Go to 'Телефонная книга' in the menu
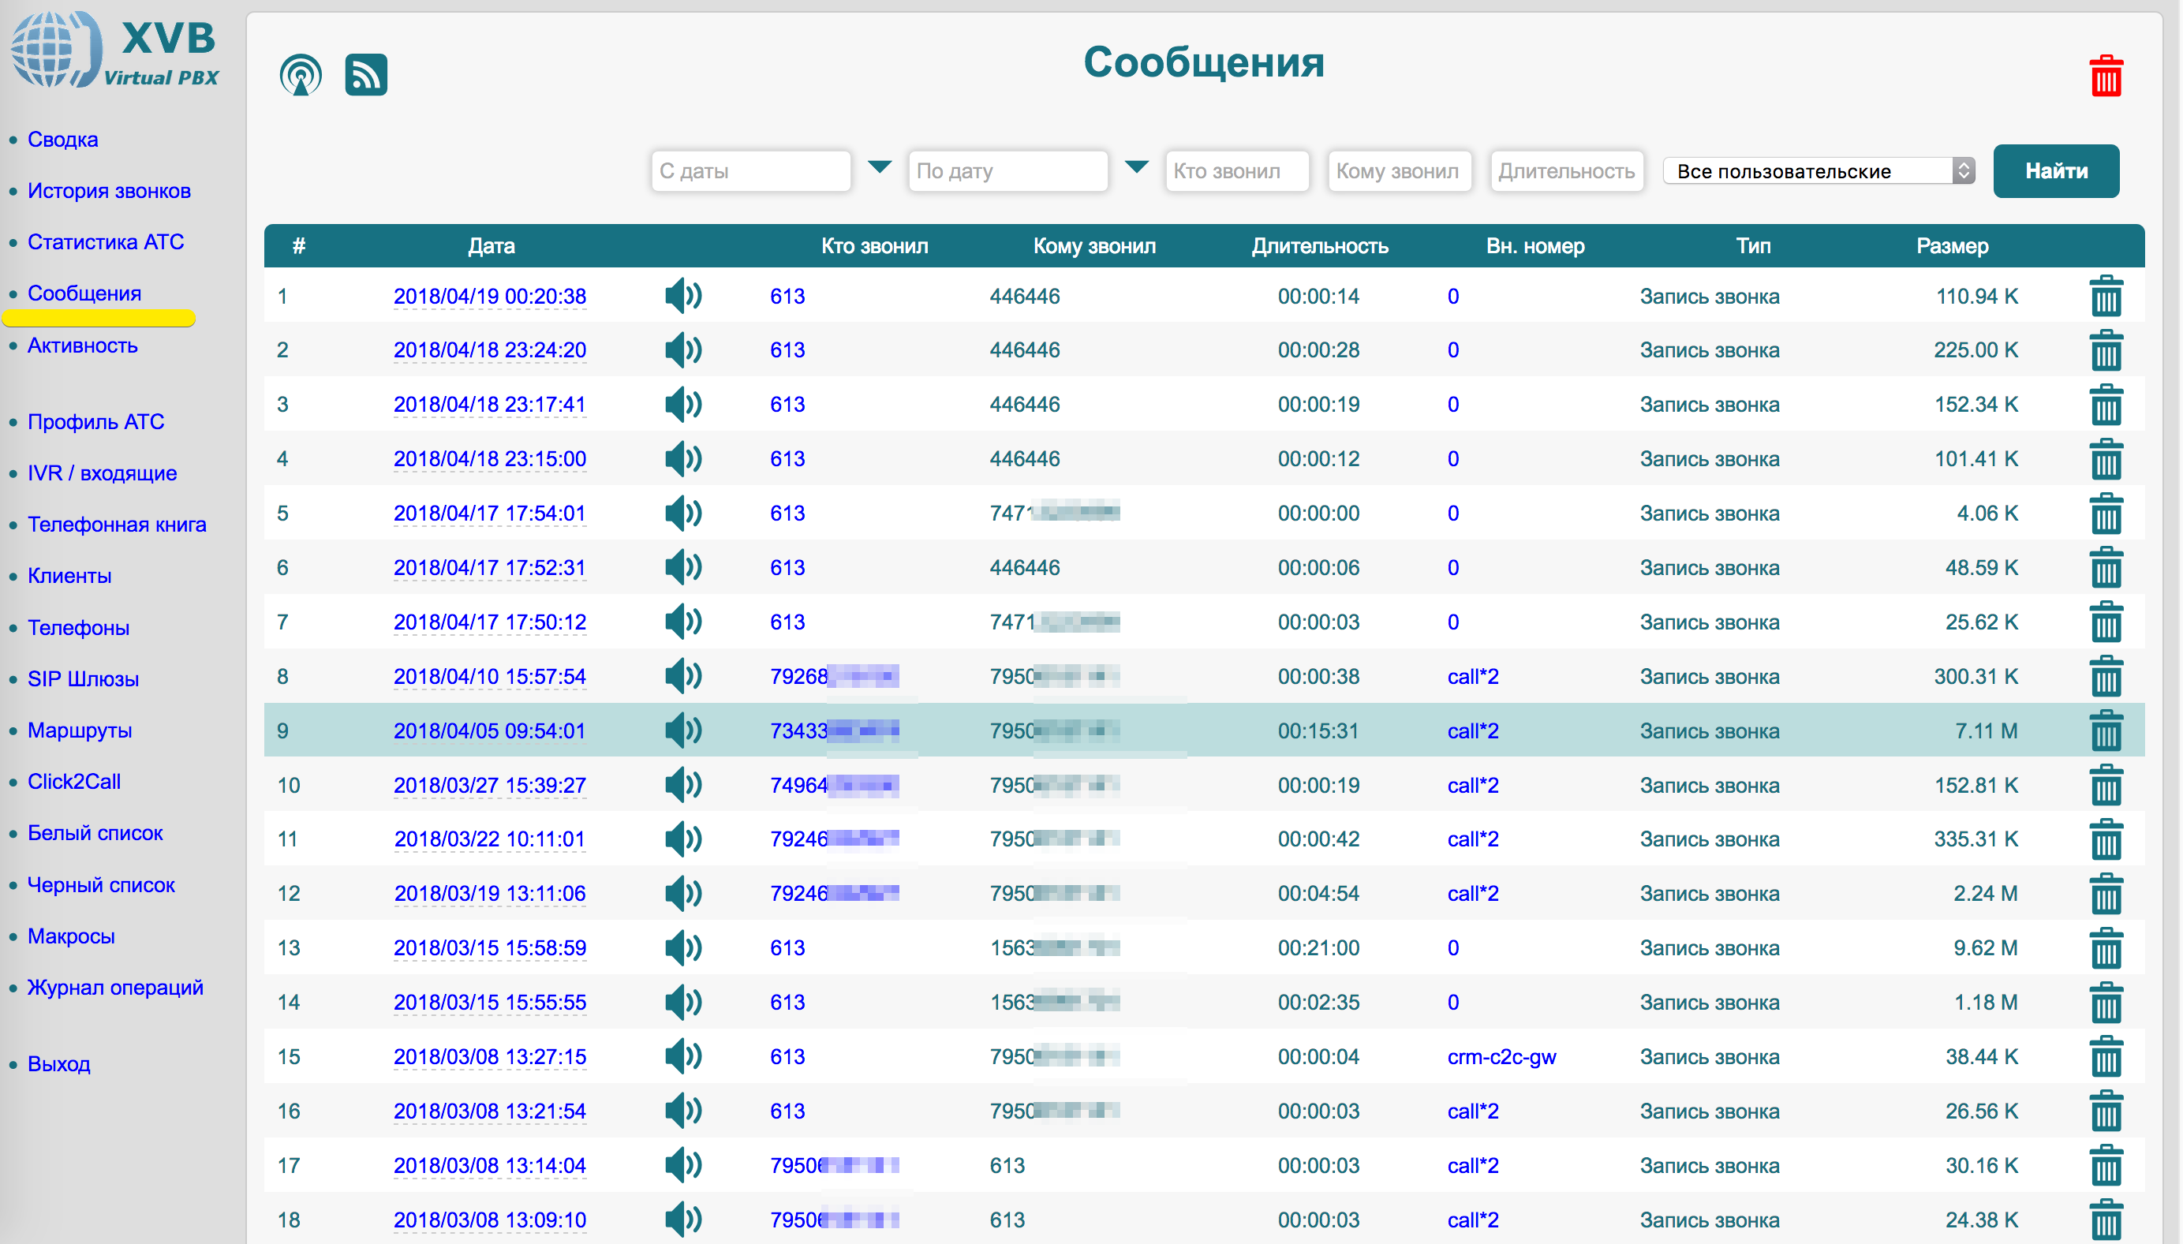 point(116,525)
